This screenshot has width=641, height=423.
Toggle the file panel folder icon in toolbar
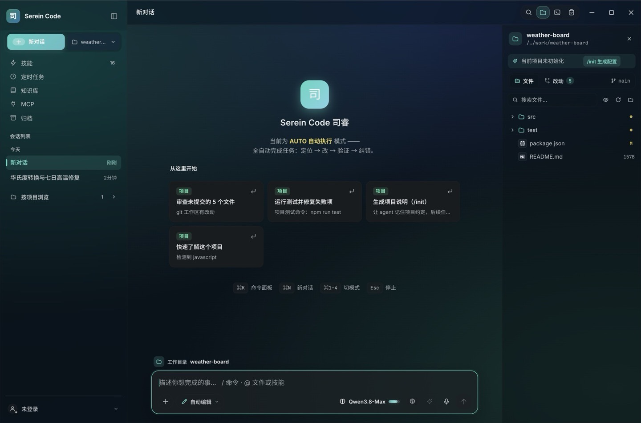click(543, 12)
